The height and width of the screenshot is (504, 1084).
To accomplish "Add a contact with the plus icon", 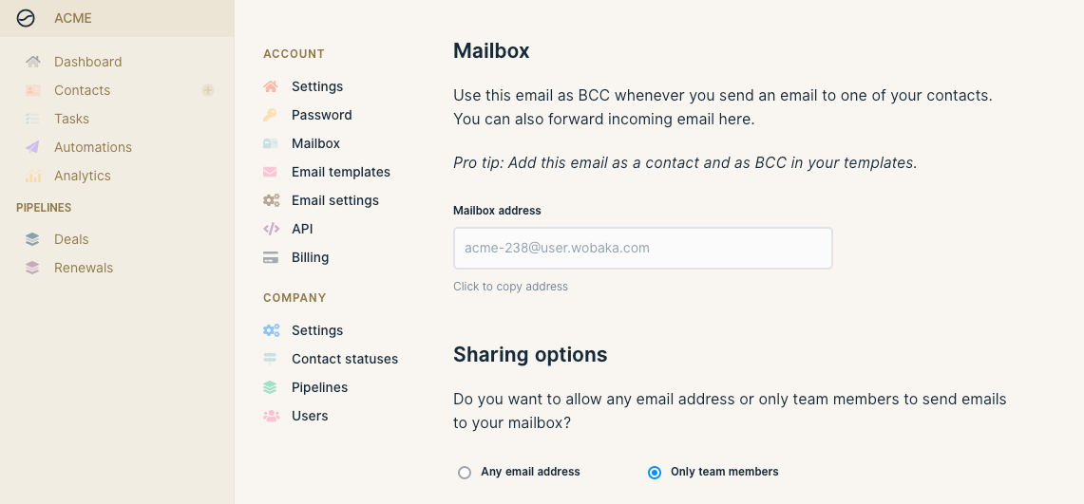I will click(207, 90).
